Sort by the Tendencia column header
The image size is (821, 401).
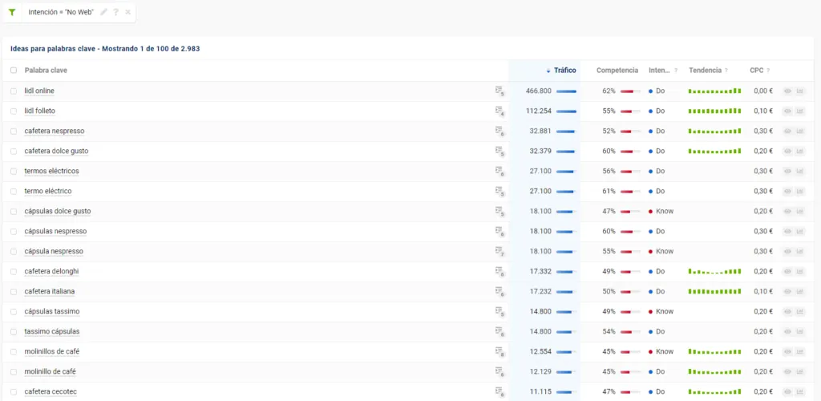pyautogui.click(x=705, y=70)
